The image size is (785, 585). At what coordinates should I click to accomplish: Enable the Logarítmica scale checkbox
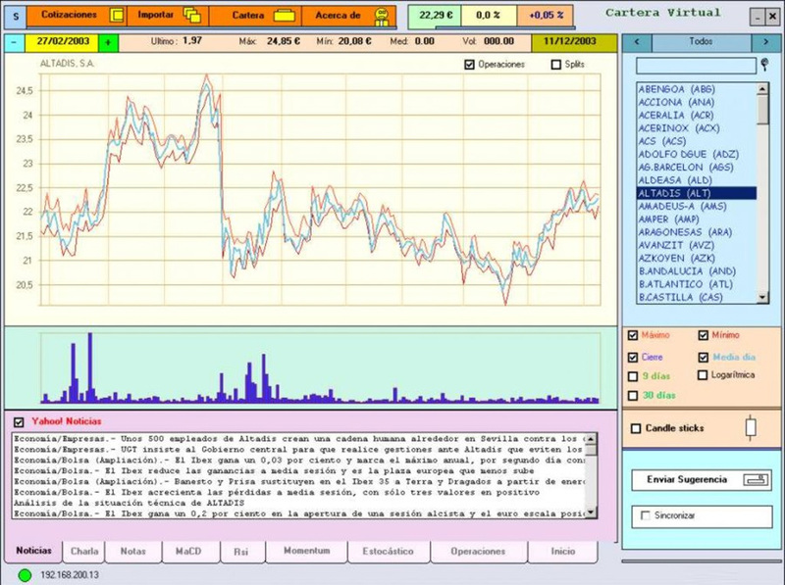[x=703, y=375]
